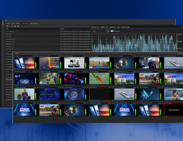Select the rugby players thumbnail

coord(50,79)
